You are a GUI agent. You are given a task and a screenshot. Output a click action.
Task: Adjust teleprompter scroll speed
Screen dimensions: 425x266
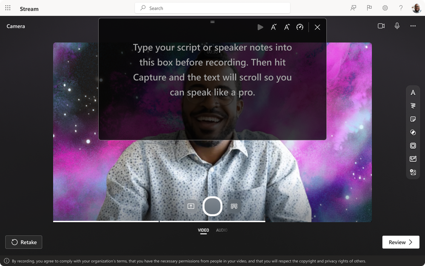tap(300, 27)
